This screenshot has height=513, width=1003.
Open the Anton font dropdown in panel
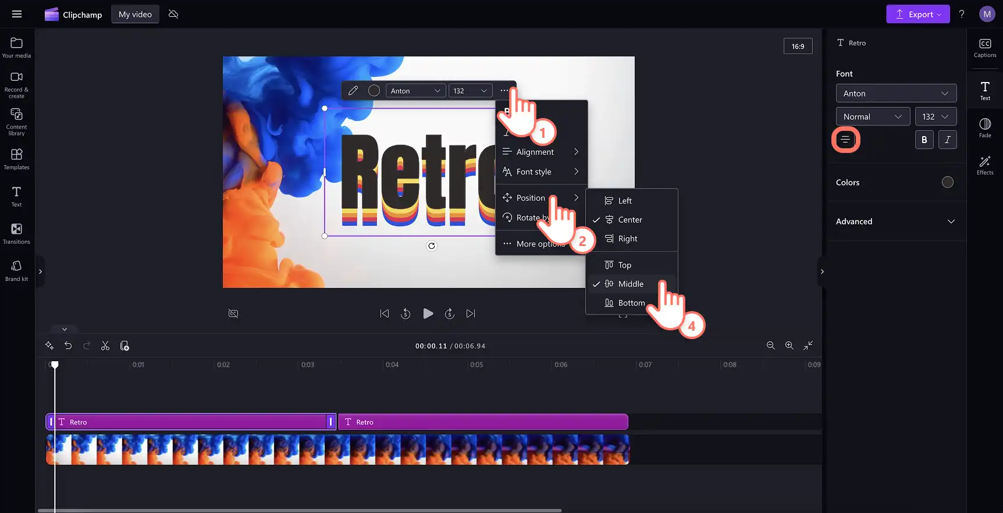pyautogui.click(x=897, y=93)
